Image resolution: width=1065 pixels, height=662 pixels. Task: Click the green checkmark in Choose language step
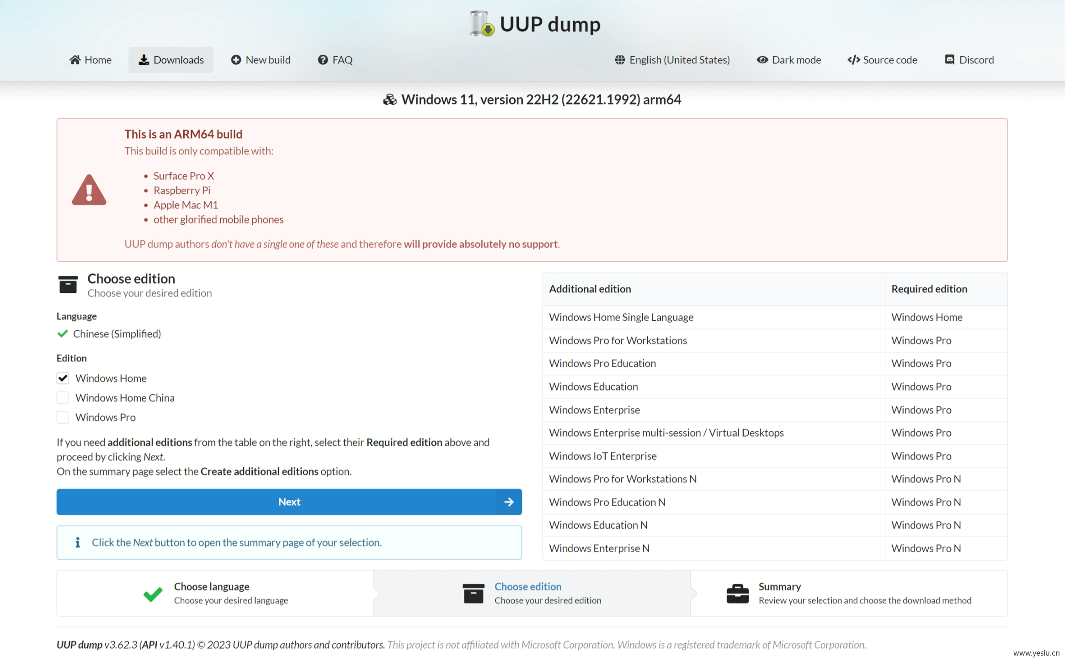pyautogui.click(x=153, y=594)
